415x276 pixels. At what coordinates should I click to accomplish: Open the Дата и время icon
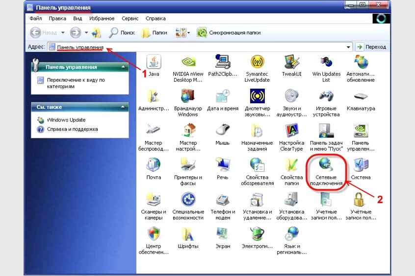(x=223, y=96)
